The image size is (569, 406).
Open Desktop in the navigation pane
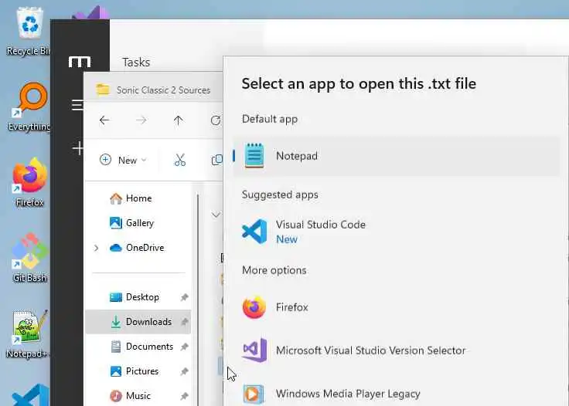138,297
